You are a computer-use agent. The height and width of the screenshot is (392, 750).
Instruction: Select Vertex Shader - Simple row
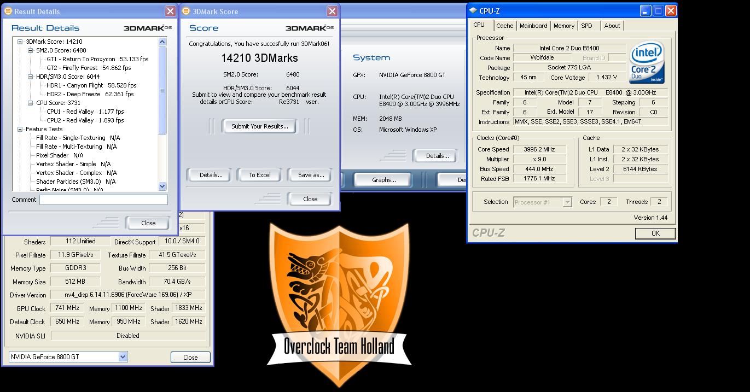click(73, 164)
